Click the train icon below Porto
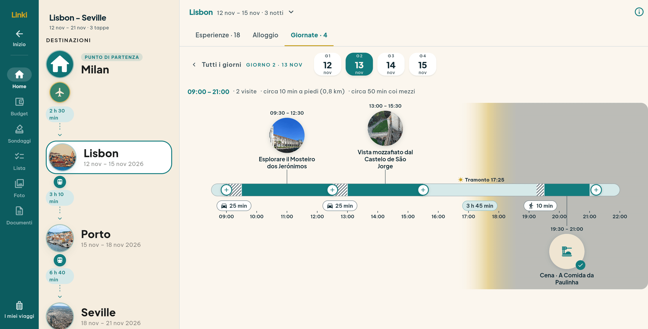648x329 pixels. [60, 260]
